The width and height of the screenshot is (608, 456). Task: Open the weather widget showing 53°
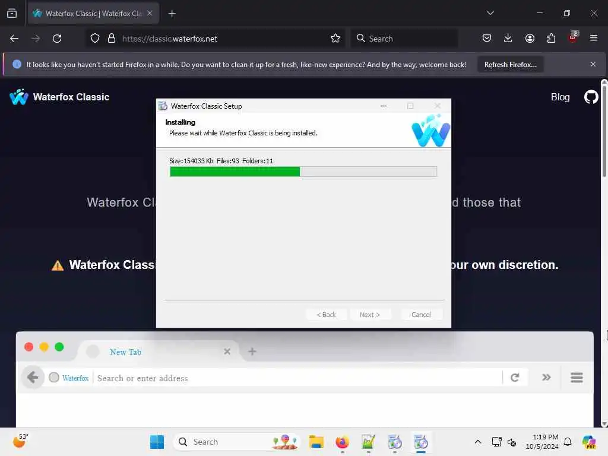click(20, 441)
